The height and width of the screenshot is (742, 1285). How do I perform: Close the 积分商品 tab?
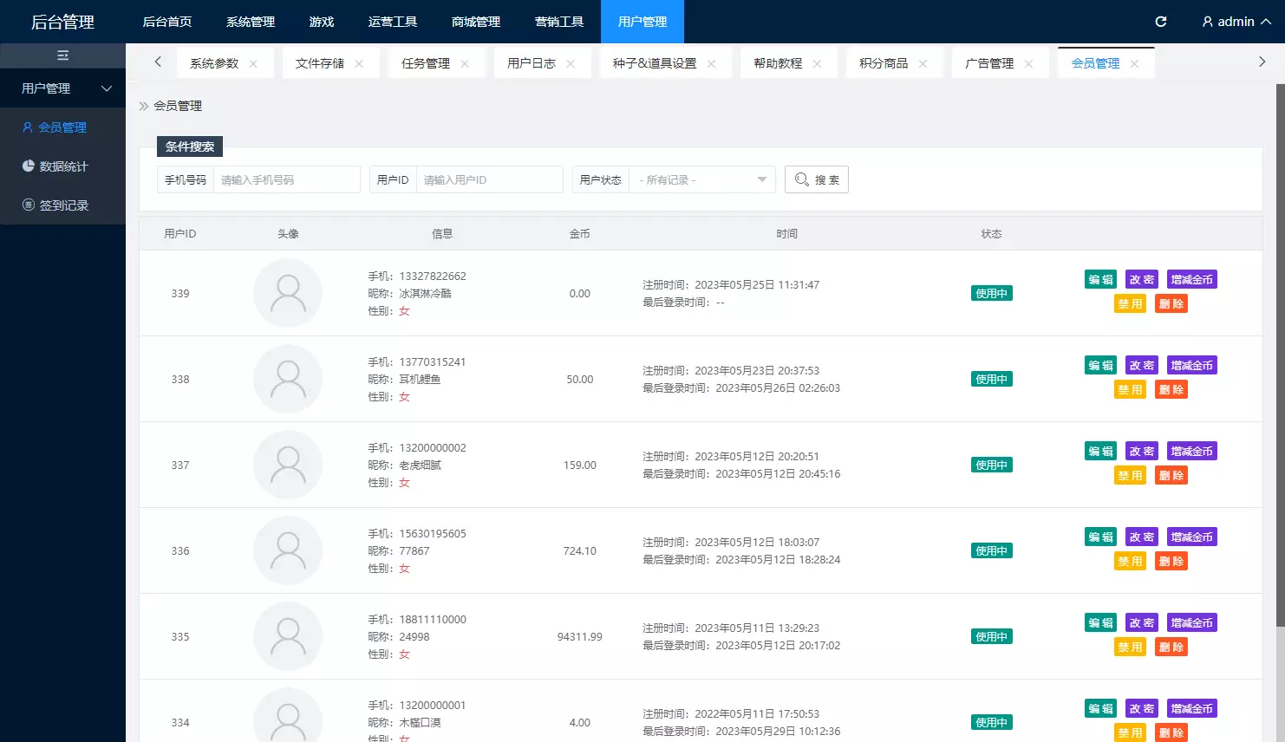coord(923,64)
